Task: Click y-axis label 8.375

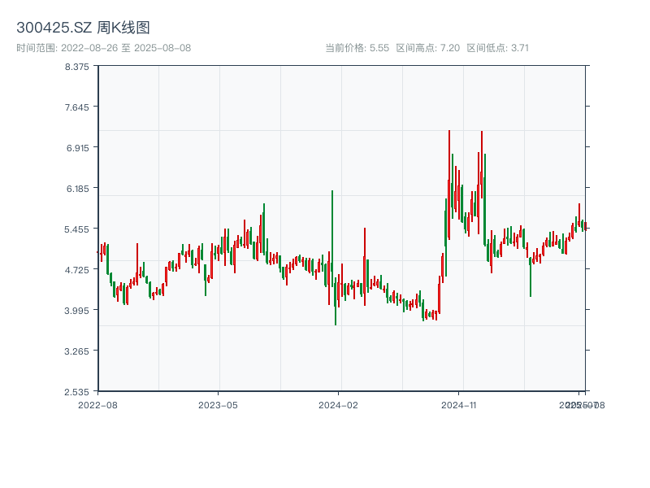Action: pos(76,67)
